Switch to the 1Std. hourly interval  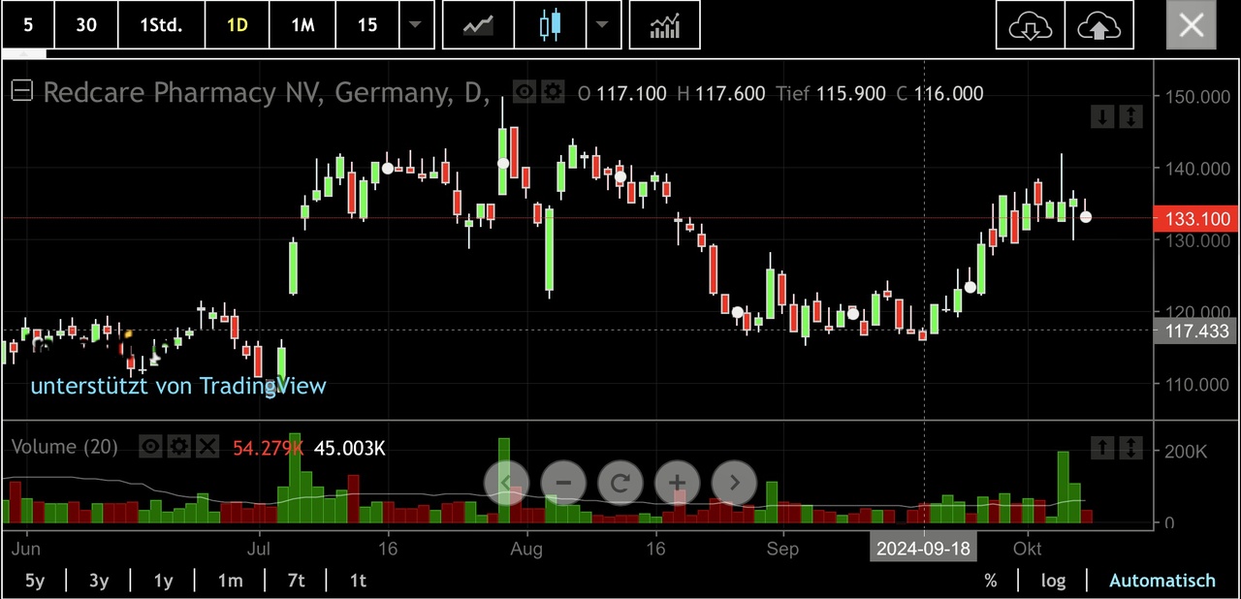click(x=161, y=25)
